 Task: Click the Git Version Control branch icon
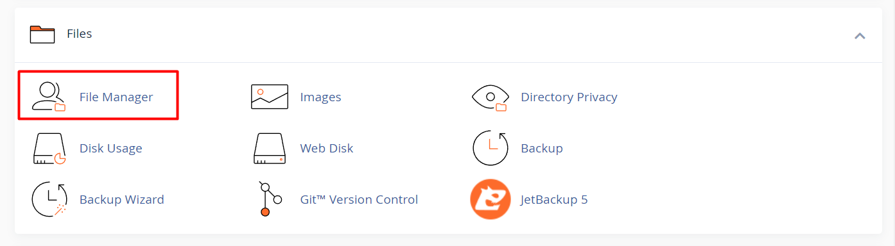coord(270,199)
